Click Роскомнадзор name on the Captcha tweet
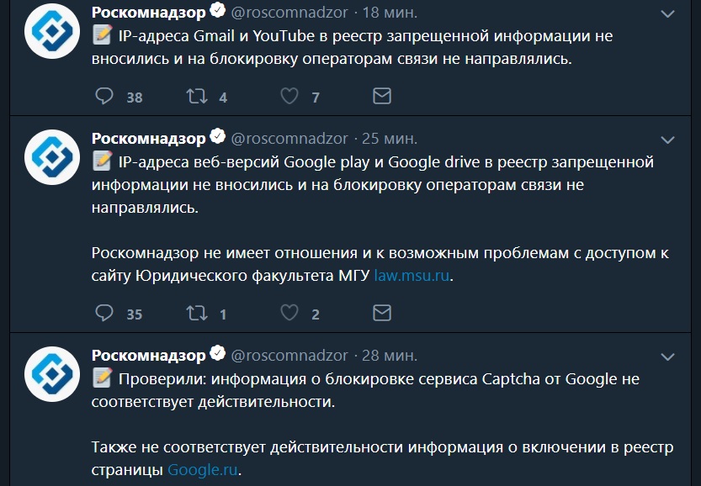The image size is (701, 486). click(x=148, y=356)
